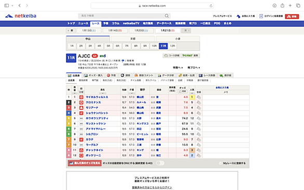Screen dimensions: 304x190
Task: Select race 12R button
Action: point(172,46)
